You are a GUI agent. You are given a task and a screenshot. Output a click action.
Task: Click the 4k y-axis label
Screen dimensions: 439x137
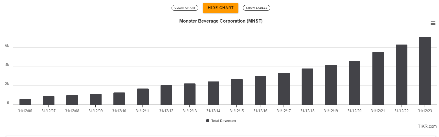point(7,65)
